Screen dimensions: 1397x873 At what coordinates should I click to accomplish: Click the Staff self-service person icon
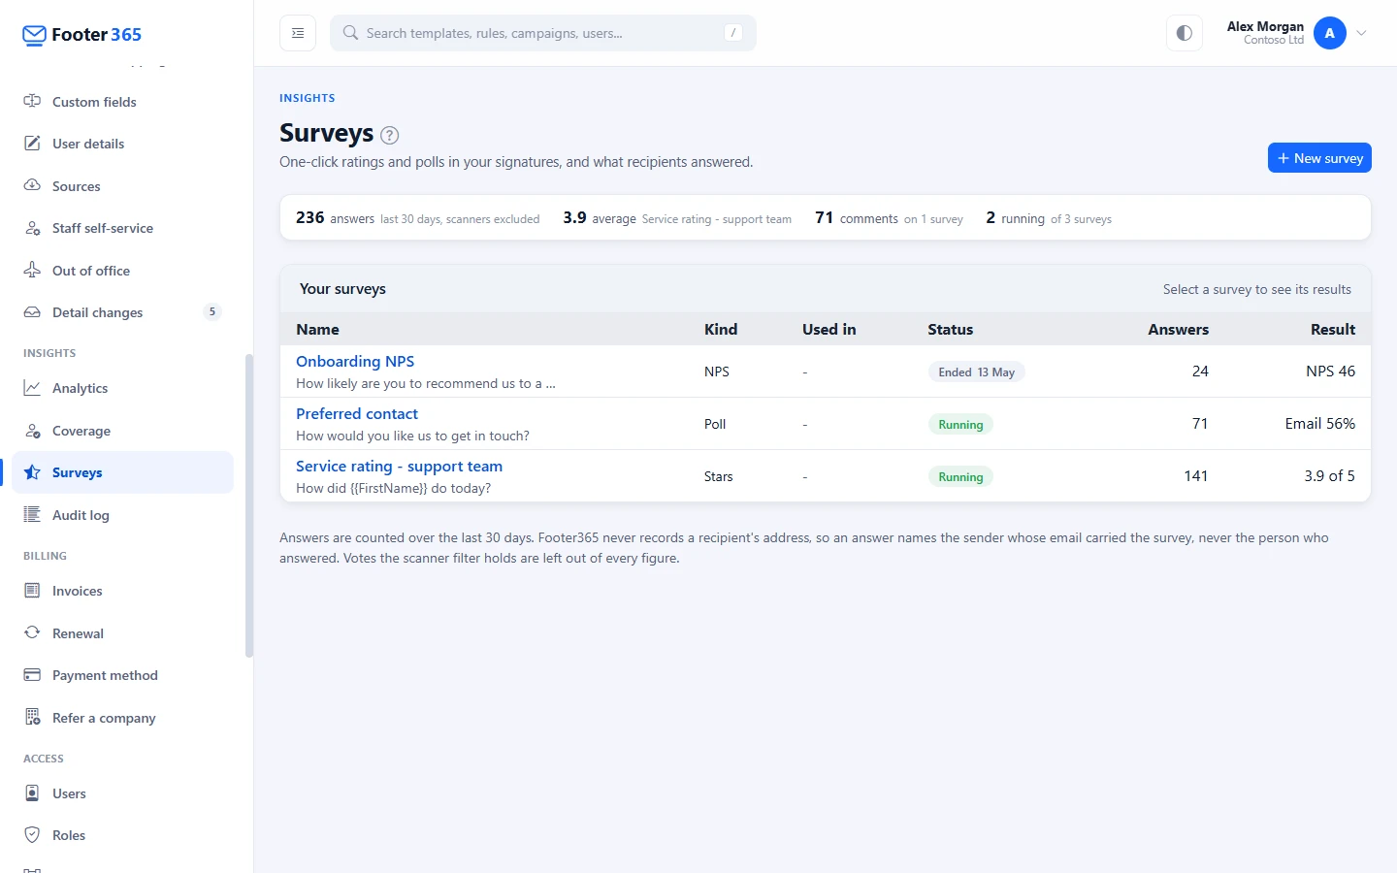32,228
